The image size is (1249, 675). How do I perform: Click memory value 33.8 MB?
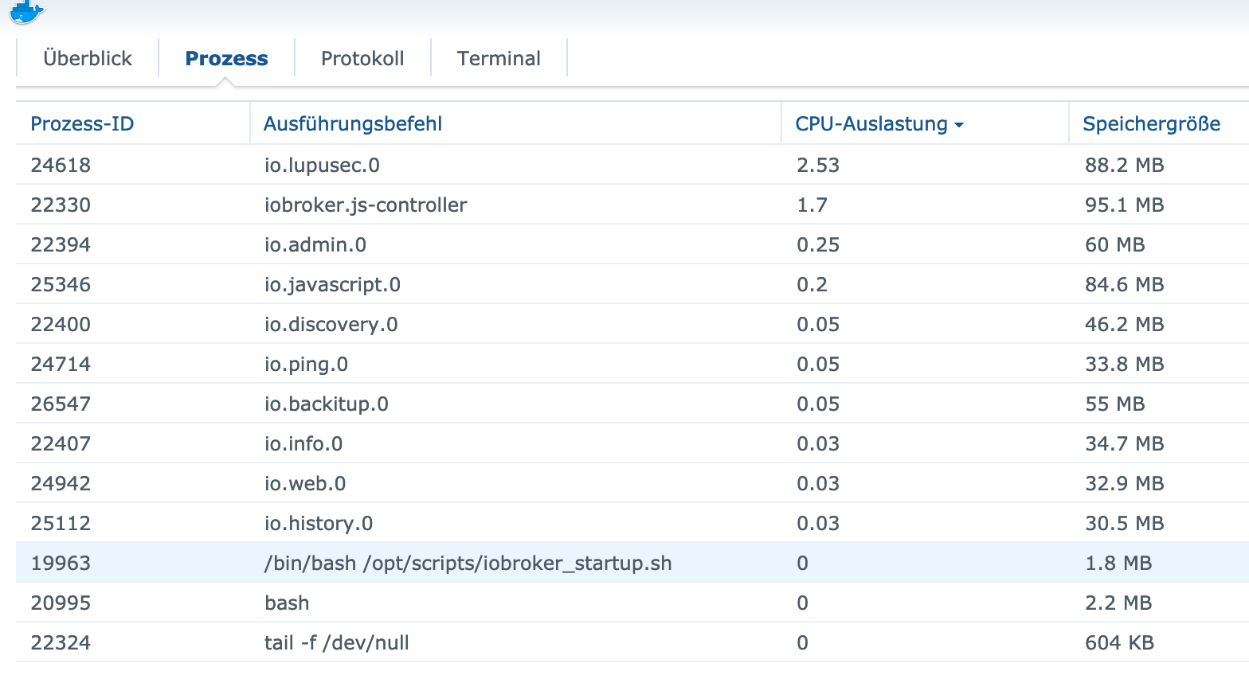[1124, 364]
